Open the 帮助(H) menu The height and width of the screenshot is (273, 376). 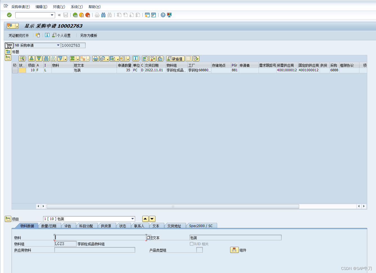click(x=94, y=7)
